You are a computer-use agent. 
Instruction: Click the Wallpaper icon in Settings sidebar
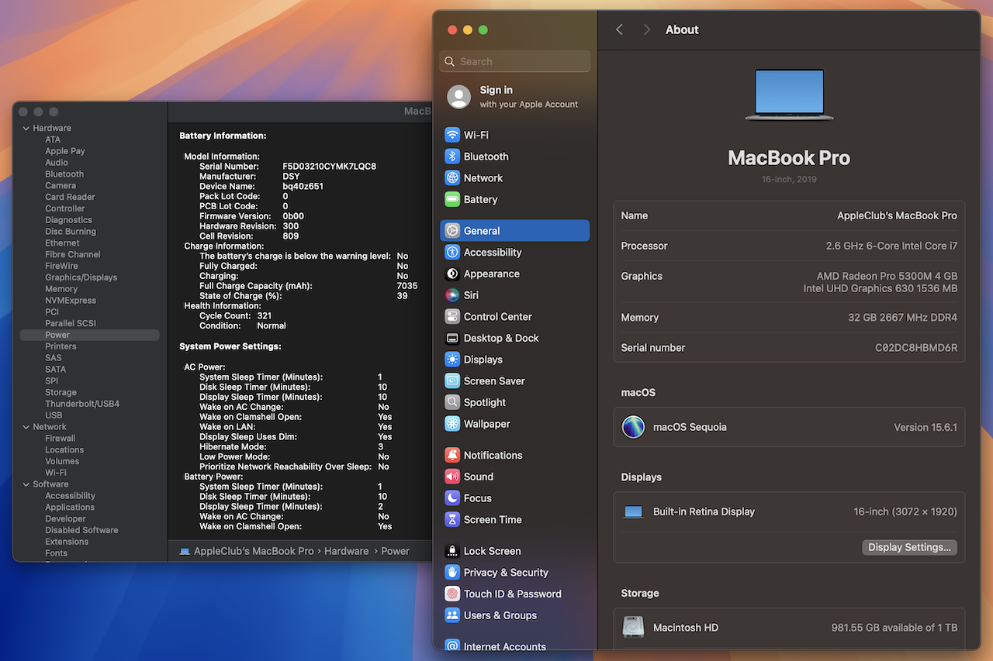tap(452, 424)
